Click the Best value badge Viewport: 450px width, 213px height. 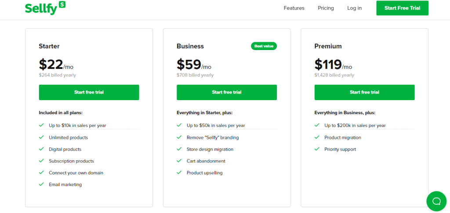click(264, 46)
